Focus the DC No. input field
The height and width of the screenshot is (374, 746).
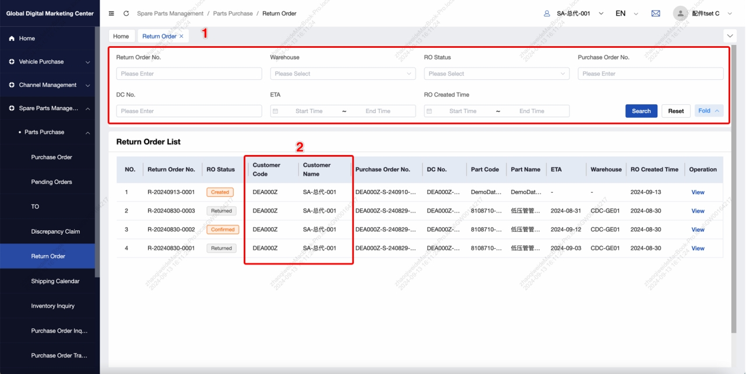coord(189,111)
